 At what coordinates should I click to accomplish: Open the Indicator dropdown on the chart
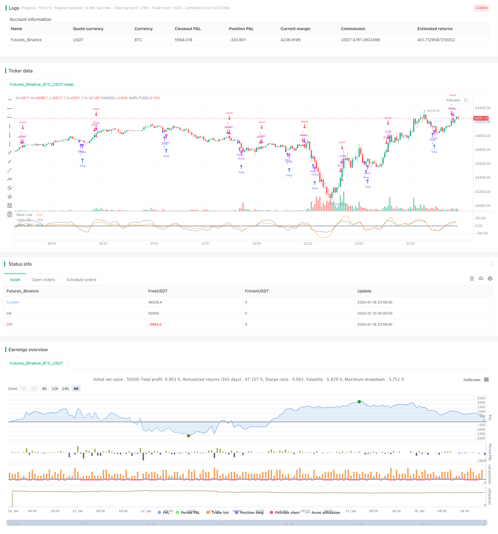(453, 100)
